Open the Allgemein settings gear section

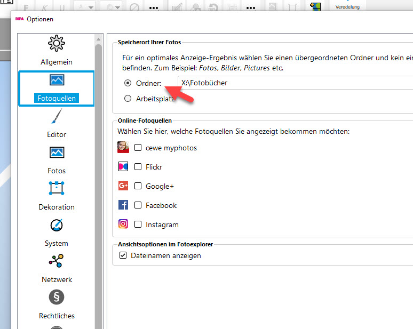point(57,50)
